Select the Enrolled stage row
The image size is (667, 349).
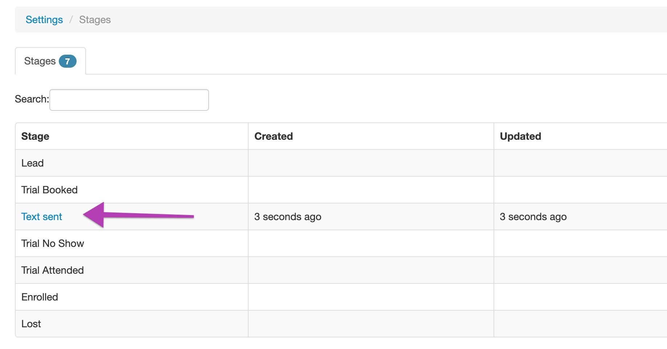40,297
